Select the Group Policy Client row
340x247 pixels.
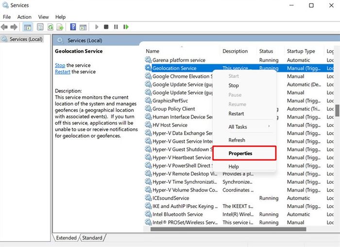coord(179,108)
